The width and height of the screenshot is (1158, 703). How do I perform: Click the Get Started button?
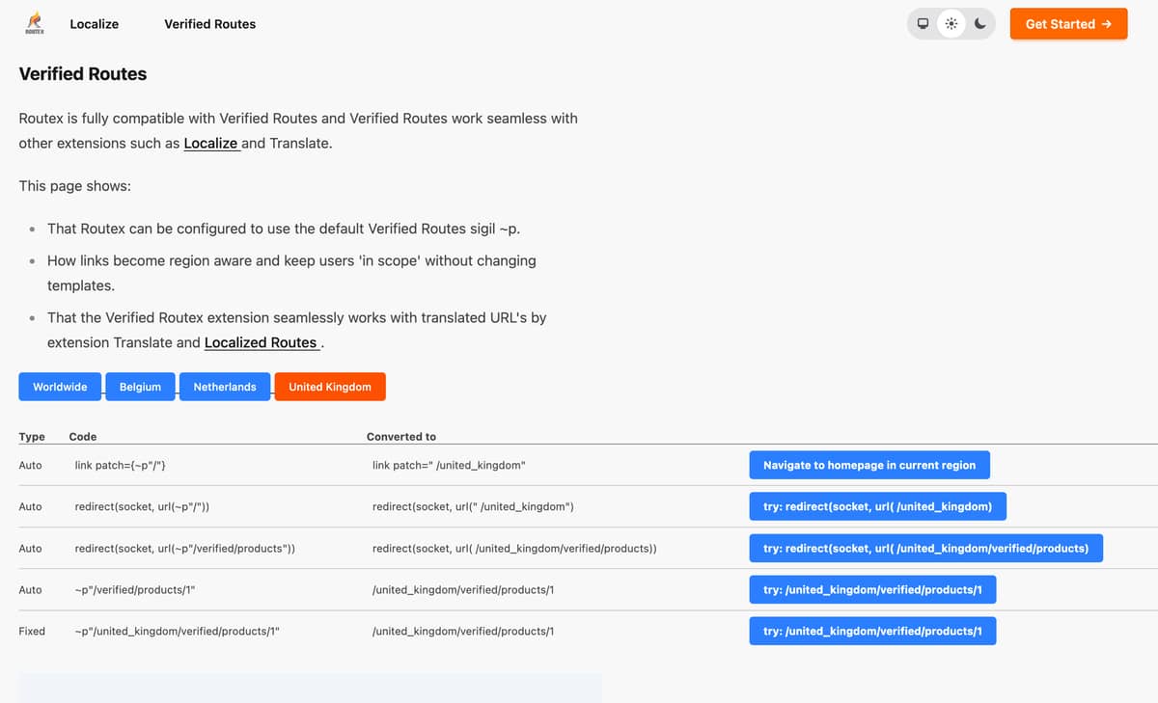click(1068, 24)
